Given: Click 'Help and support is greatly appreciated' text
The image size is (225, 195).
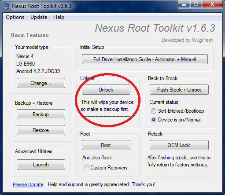Looking at the screenshot, I should point(89,184).
